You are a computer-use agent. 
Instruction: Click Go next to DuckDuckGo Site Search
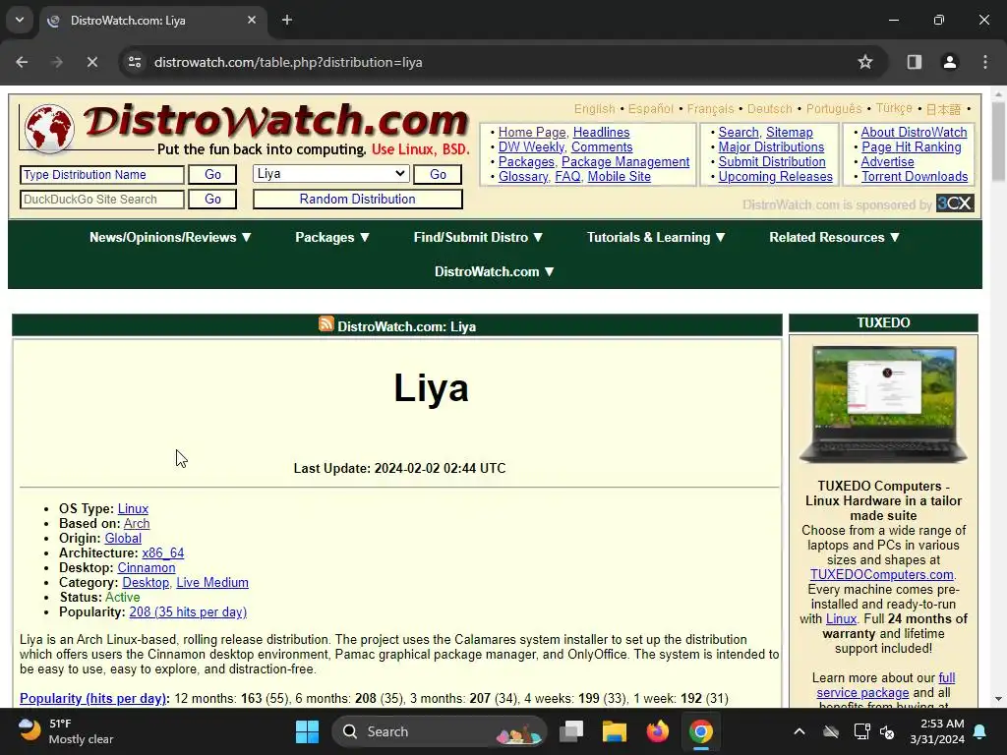click(x=212, y=199)
